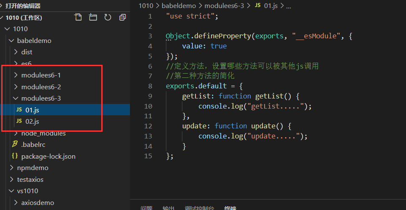
Task: Expand the modulees6-2 folder chevron
Action: pyautogui.click(x=16, y=87)
